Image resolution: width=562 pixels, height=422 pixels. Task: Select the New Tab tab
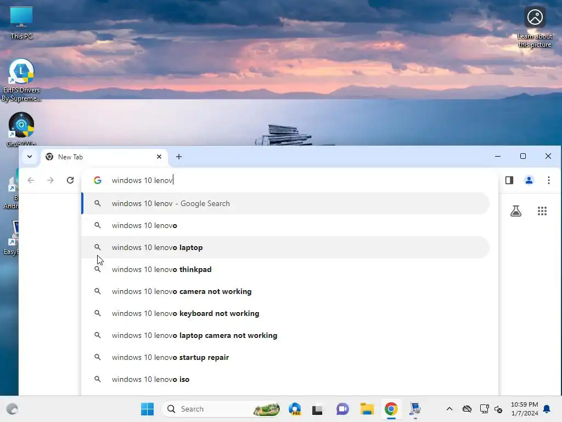click(x=104, y=157)
